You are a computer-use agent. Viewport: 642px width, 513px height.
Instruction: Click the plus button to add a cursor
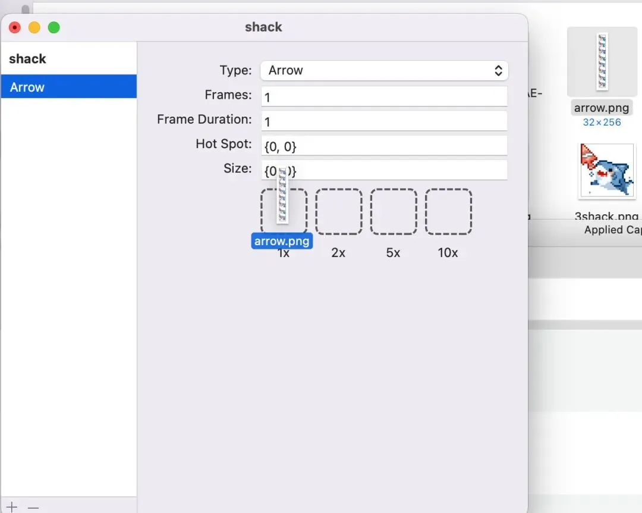click(x=12, y=507)
